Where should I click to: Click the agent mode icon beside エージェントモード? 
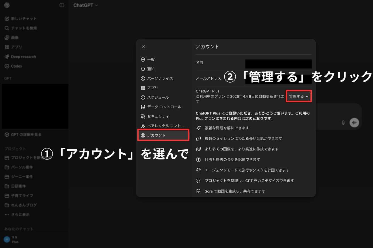(x=199, y=170)
